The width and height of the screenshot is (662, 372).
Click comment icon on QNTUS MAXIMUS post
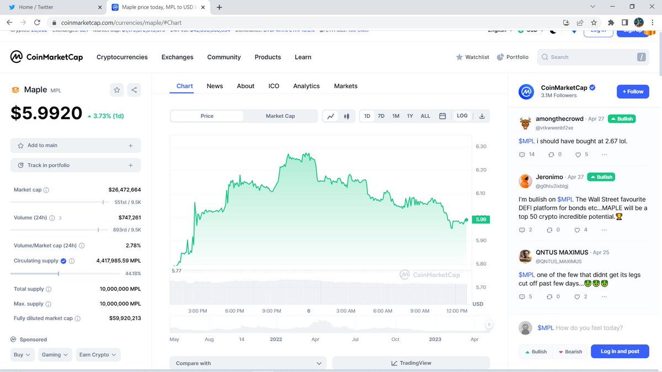pos(522,296)
